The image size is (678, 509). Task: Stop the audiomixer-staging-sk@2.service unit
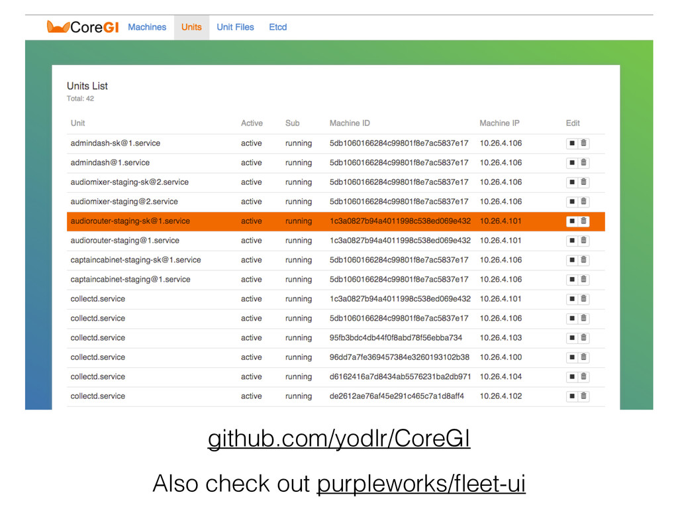[x=571, y=182]
